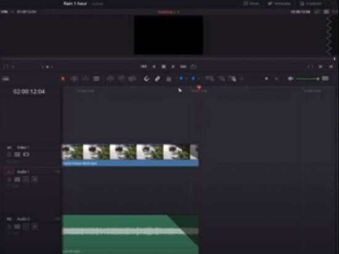Click the Audio 1 track name
The width and height of the screenshot is (339, 254).
[23, 172]
